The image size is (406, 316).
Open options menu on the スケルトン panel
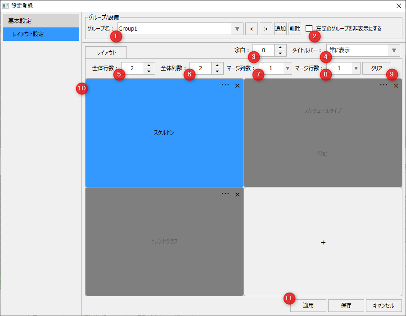(x=225, y=85)
